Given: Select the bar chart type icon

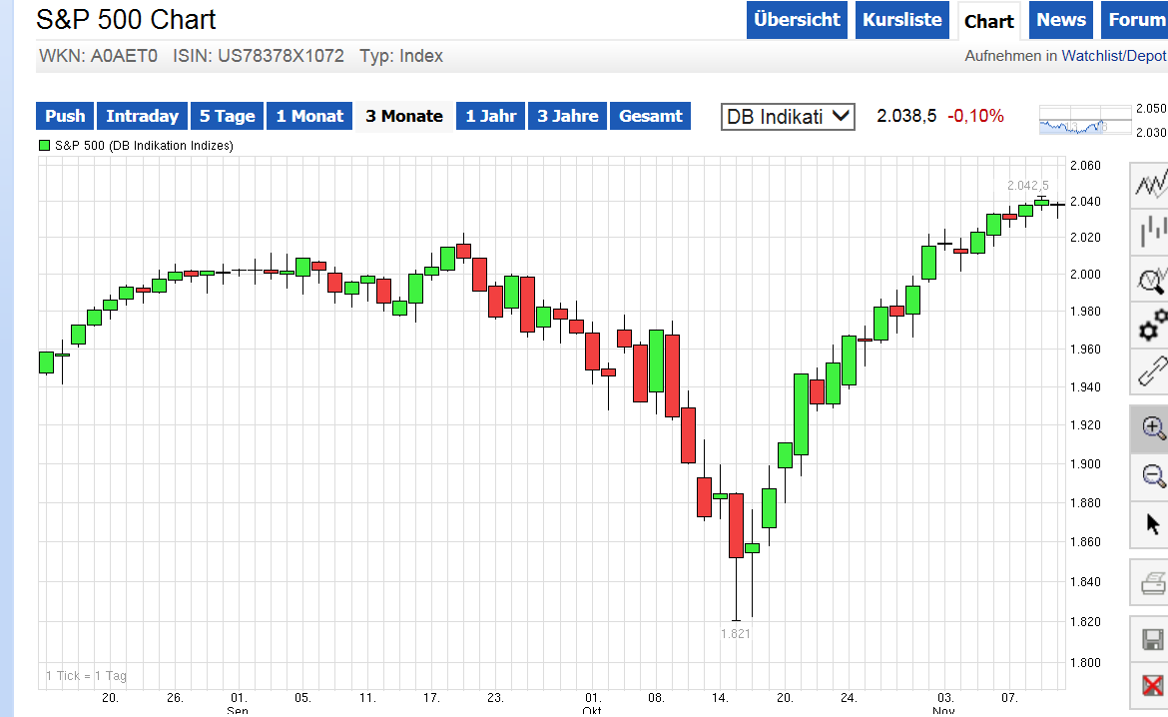Looking at the screenshot, I should coord(1150,230).
